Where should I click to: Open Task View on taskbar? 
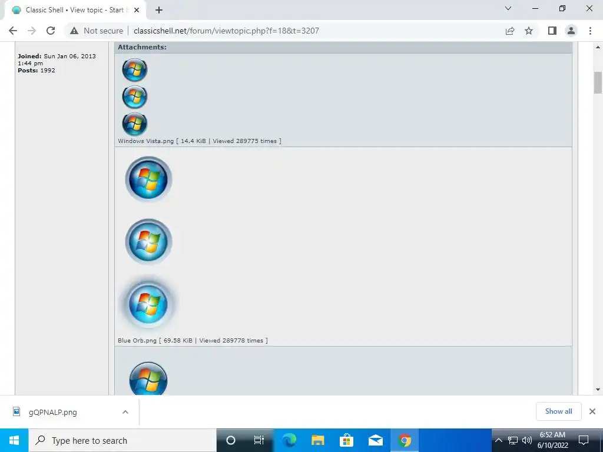(259, 440)
